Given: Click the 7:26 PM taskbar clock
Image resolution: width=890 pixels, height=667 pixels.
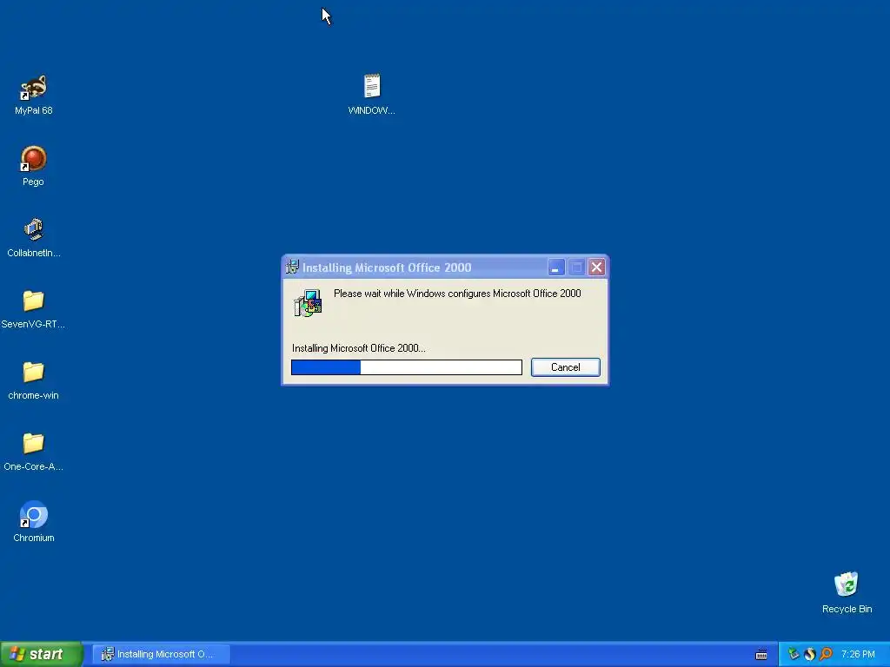Looking at the screenshot, I should point(858,655).
